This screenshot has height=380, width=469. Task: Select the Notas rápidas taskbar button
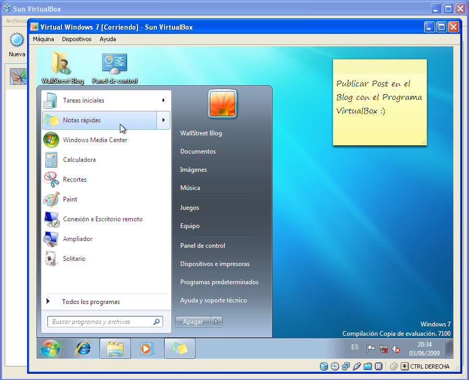click(x=179, y=348)
